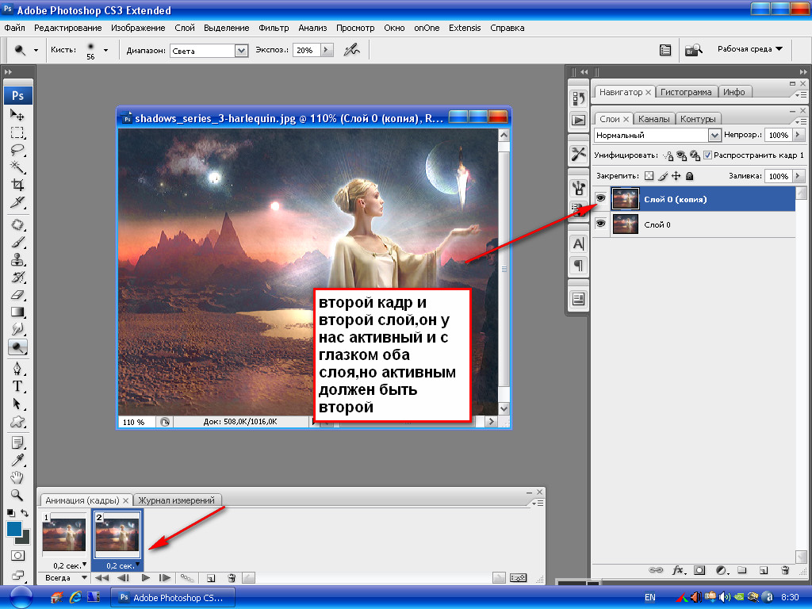Screen dimensions: 812x609
Task: Select the Blur tool
Action: 17,329
